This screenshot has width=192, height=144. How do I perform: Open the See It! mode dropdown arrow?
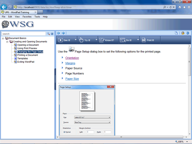76,40
